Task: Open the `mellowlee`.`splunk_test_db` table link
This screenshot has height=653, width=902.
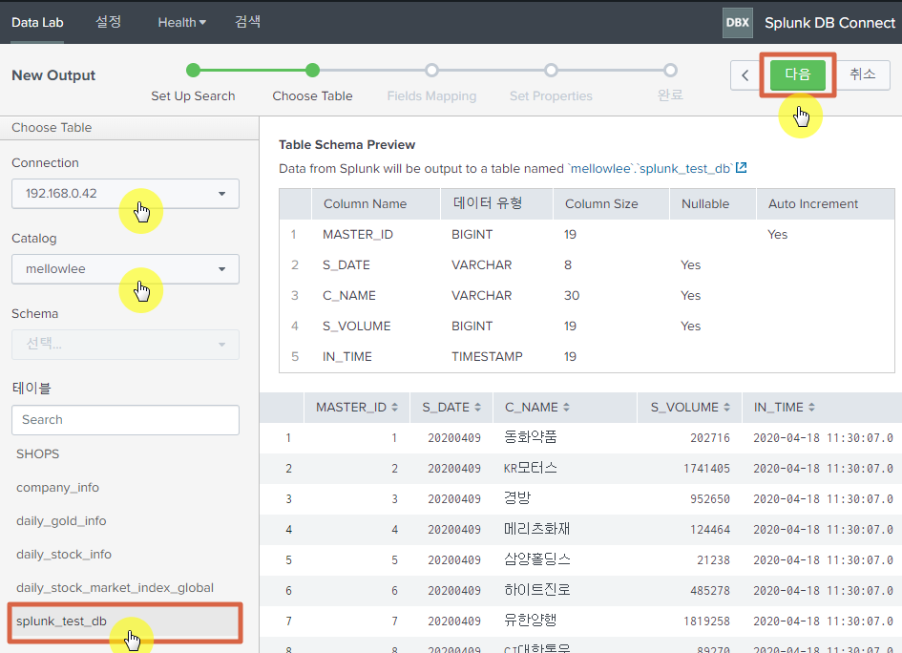Action: pos(651,169)
